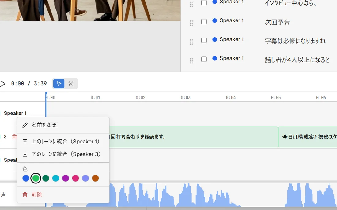Click Speaker 1 label in the 次回予告 row

coord(232,20)
